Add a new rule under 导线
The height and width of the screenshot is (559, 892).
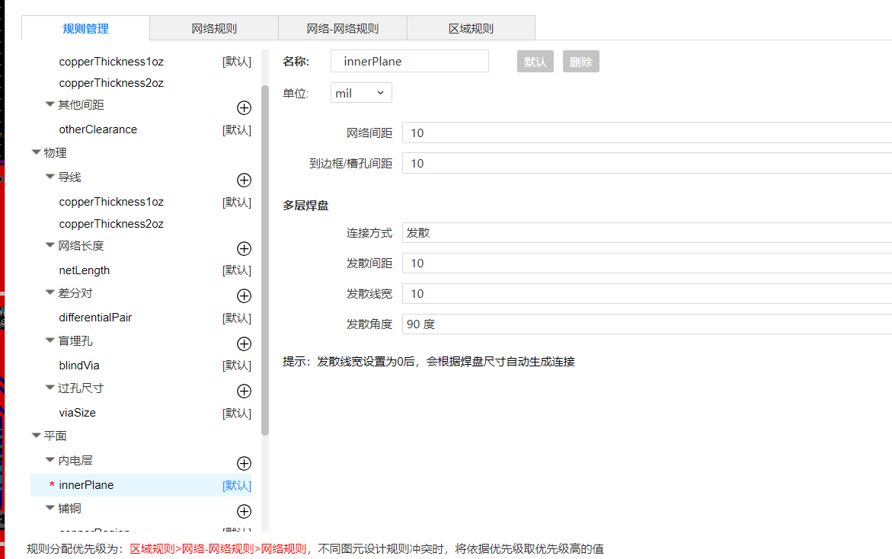[244, 180]
